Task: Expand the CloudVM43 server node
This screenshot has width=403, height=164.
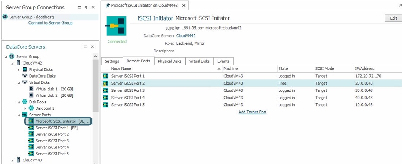Action: click(12, 160)
